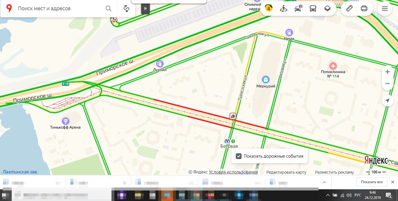Zoom out with minus button

(x=387, y=84)
